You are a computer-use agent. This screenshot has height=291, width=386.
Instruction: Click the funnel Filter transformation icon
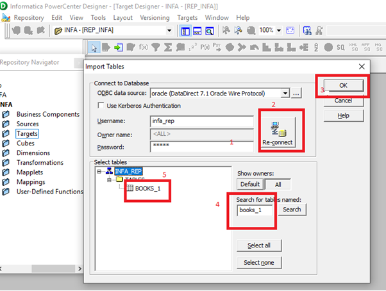click(156, 47)
